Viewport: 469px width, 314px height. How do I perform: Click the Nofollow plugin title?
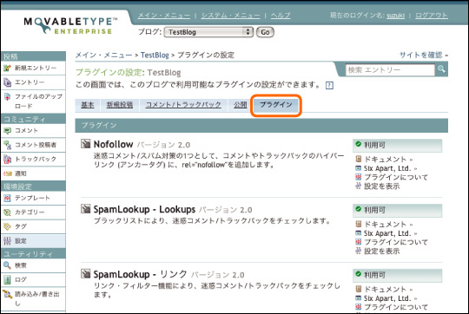coord(114,144)
